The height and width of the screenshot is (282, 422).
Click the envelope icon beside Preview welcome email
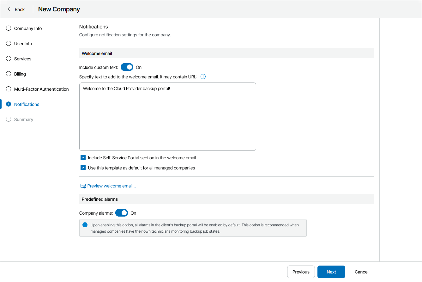83,186
